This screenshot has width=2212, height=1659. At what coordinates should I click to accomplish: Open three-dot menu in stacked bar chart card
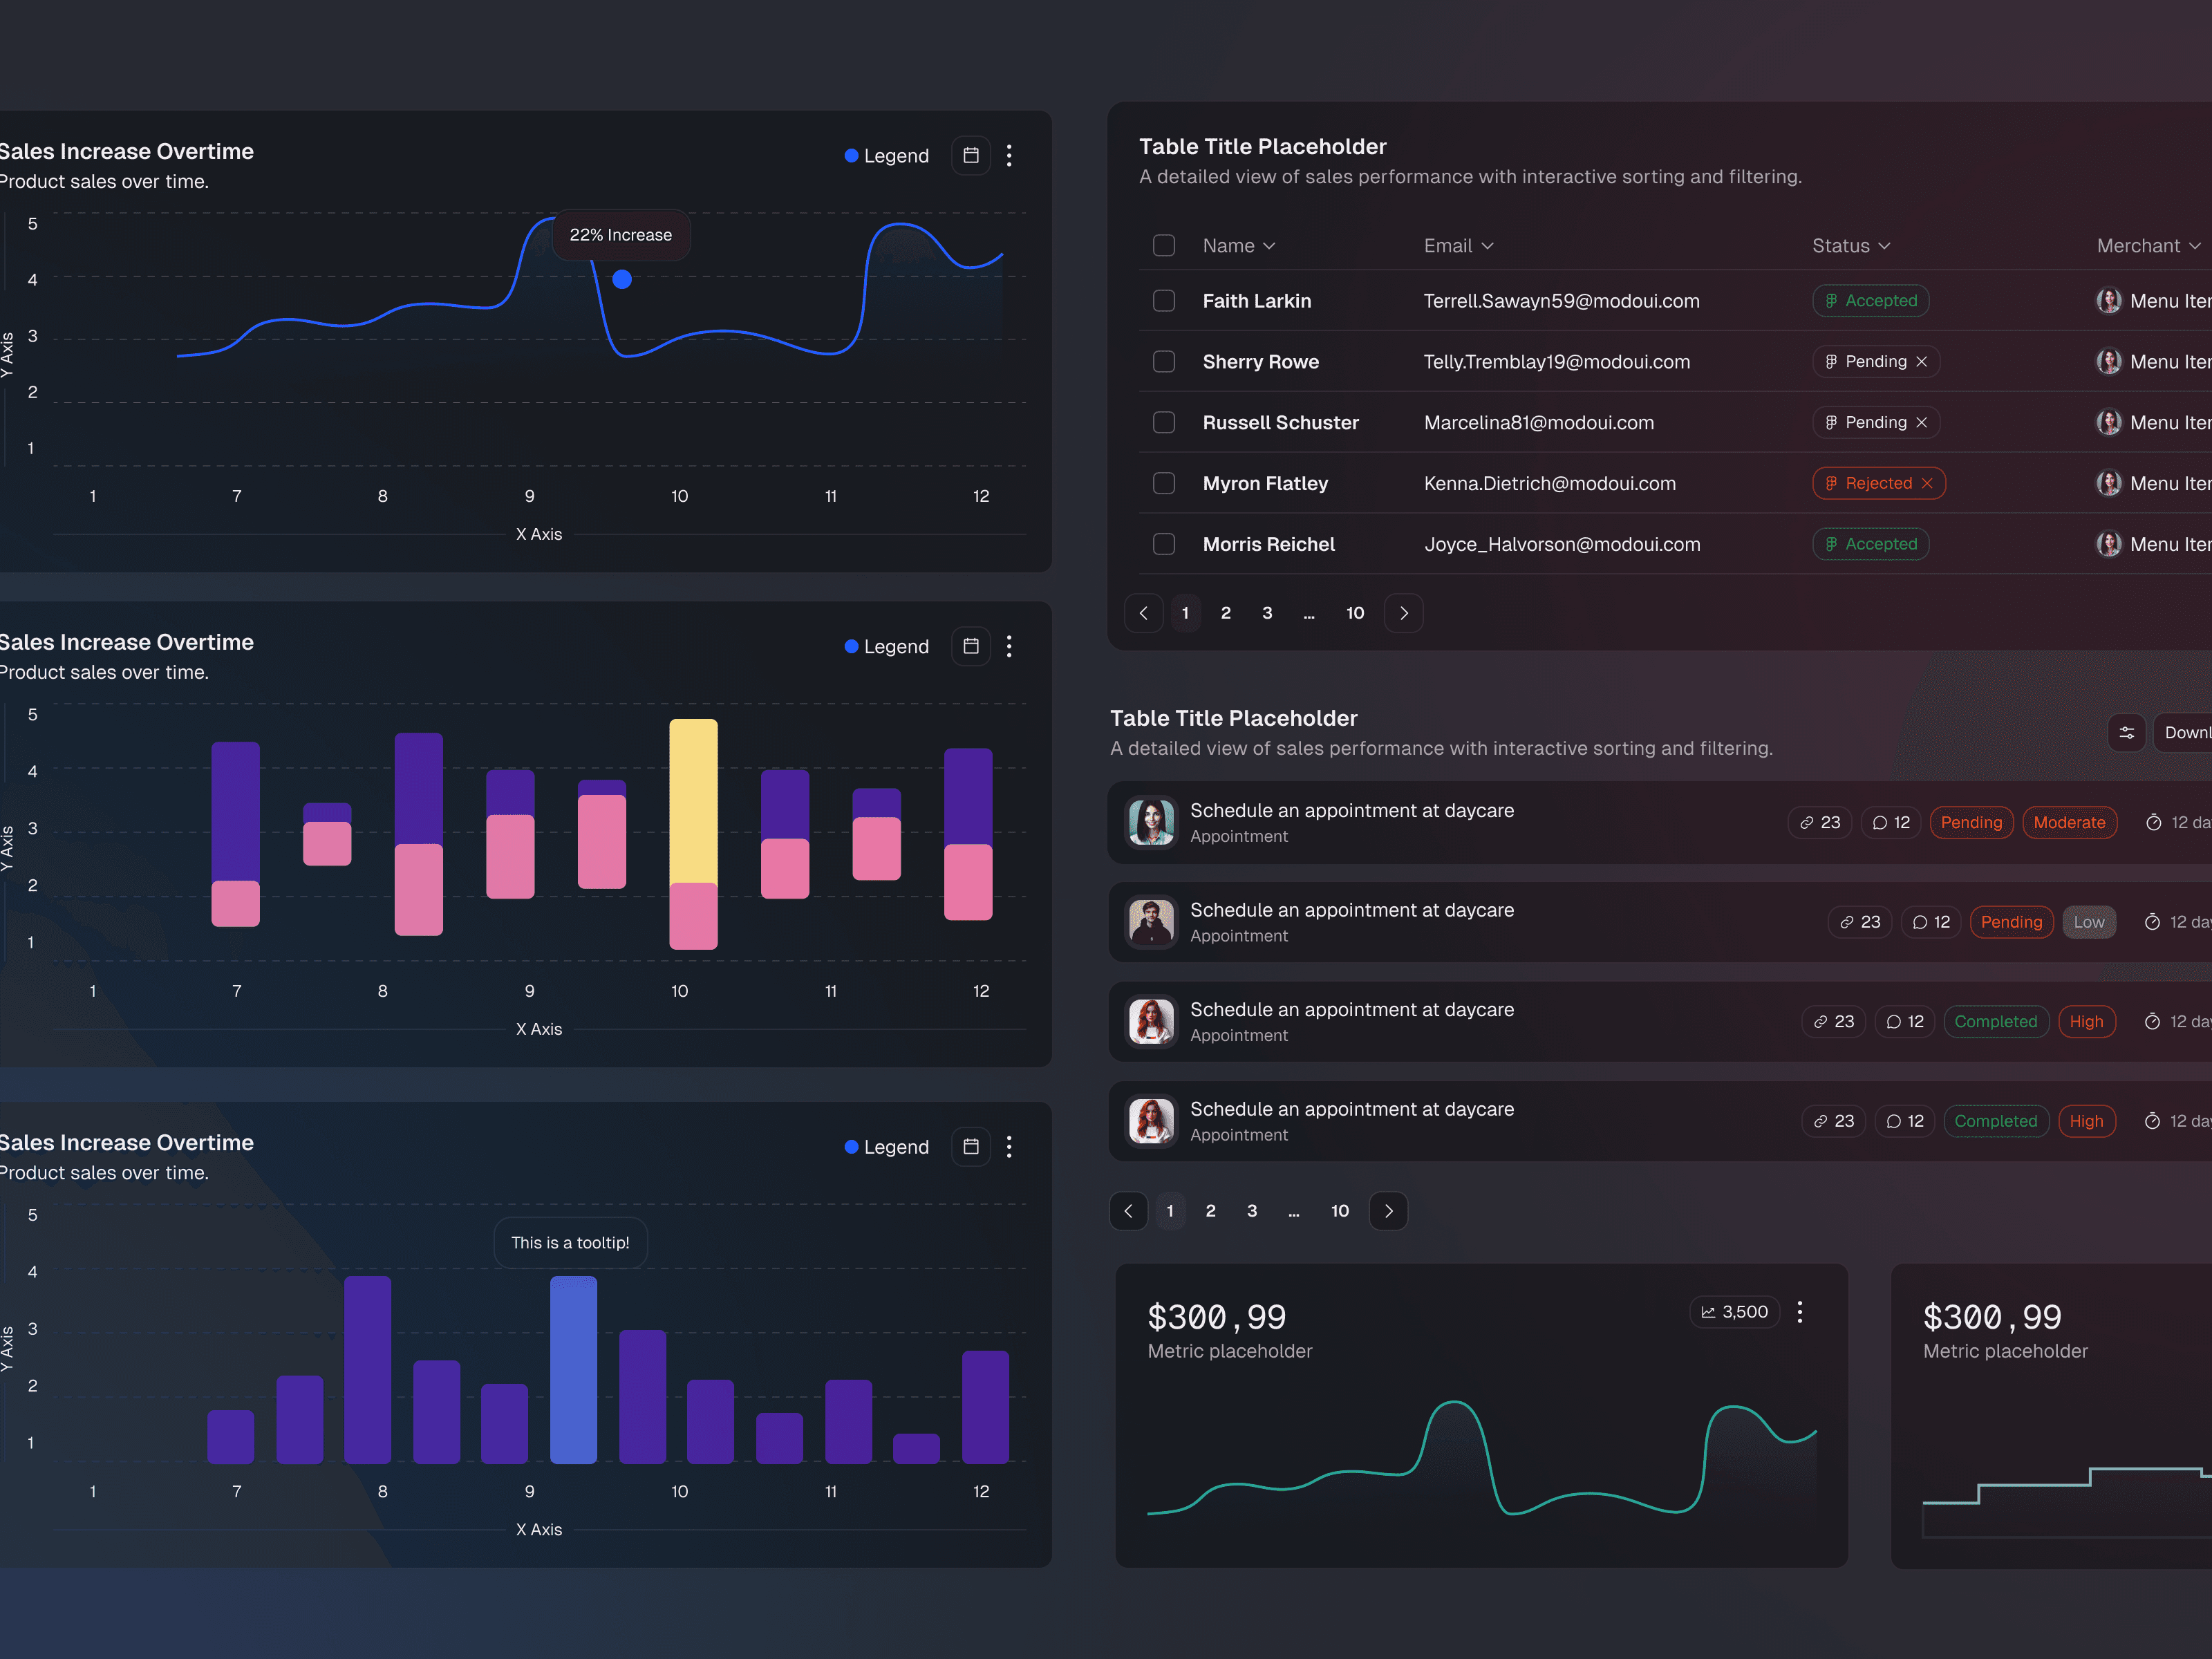(x=1009, y=646)
